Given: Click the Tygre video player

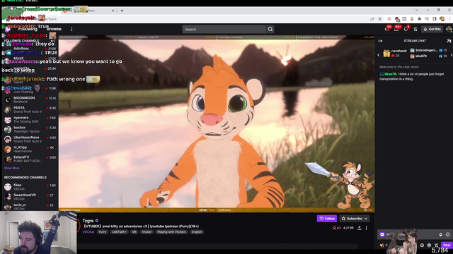Looking at the screenshot, I should [217, 124].
